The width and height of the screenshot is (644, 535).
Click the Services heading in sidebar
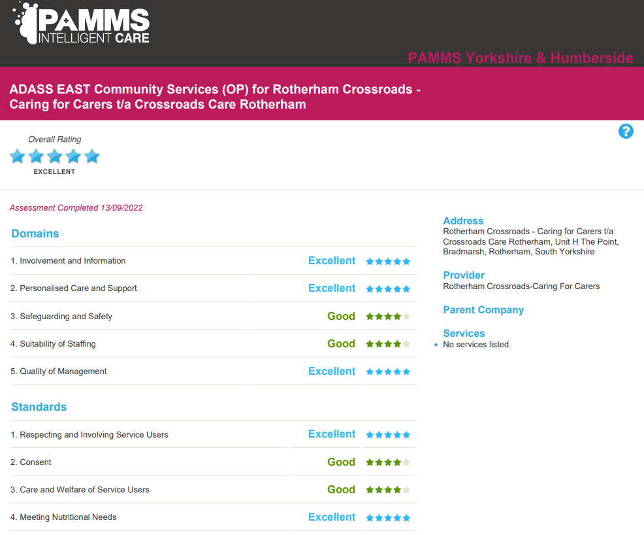pyautogui.click(x=464, y=334)
